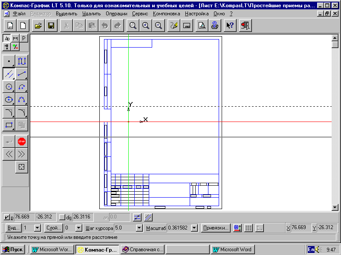Open the Файл menu
This screenshot has height=255, width=341.
19,14
